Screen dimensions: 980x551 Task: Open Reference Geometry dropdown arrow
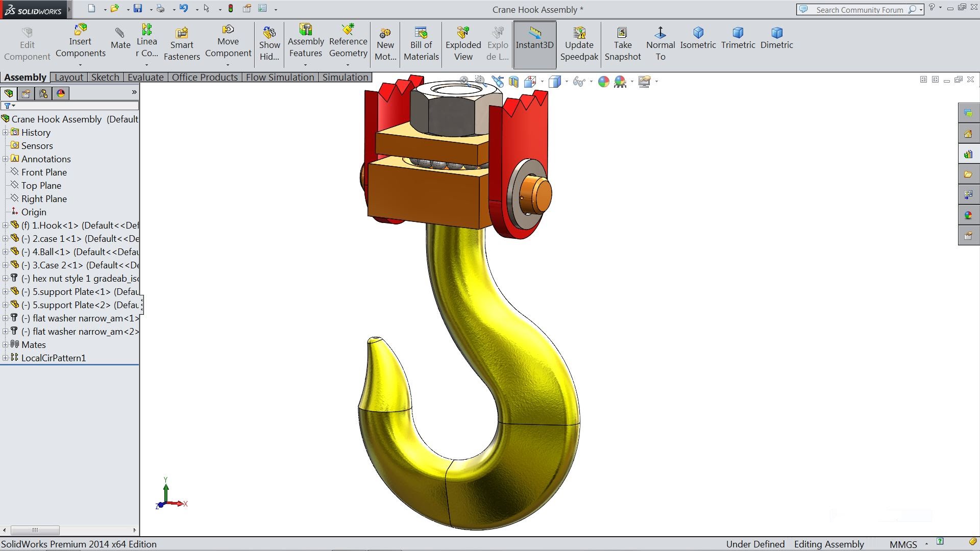(x=348, y=65)
